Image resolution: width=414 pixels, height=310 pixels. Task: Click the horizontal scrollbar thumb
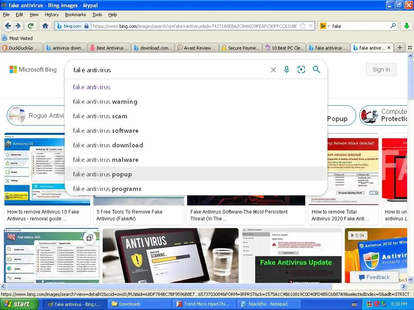pyautogui.click(x=169, y=286)
